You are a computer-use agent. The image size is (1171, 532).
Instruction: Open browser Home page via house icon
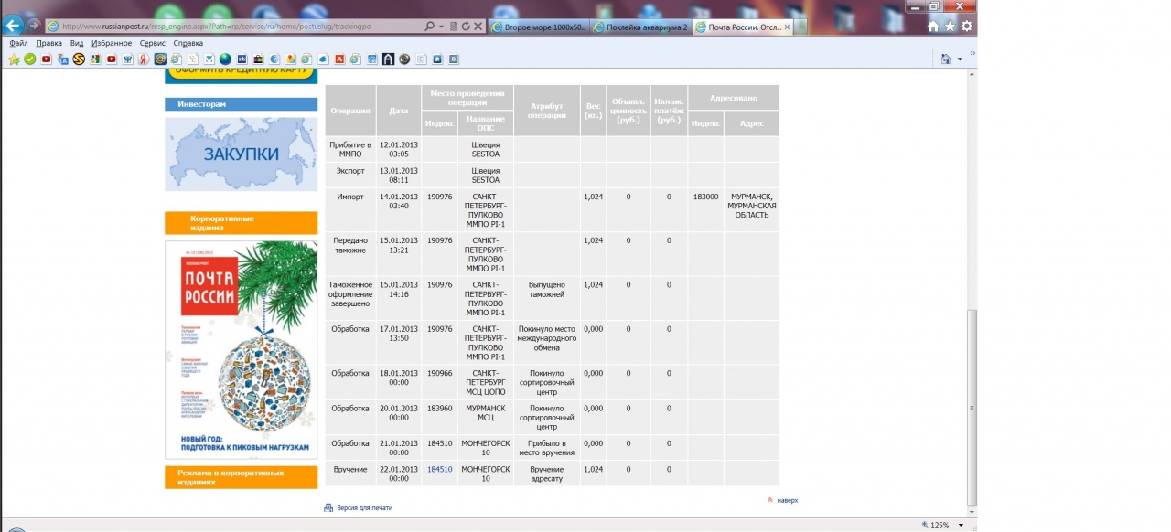pos(933,27)
